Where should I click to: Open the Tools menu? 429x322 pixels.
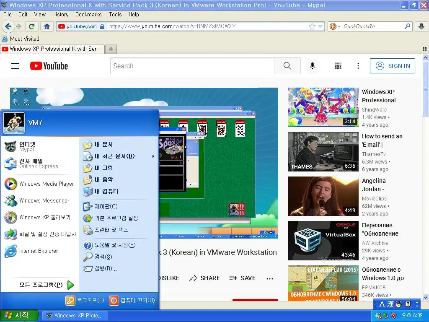coord(115,15)
